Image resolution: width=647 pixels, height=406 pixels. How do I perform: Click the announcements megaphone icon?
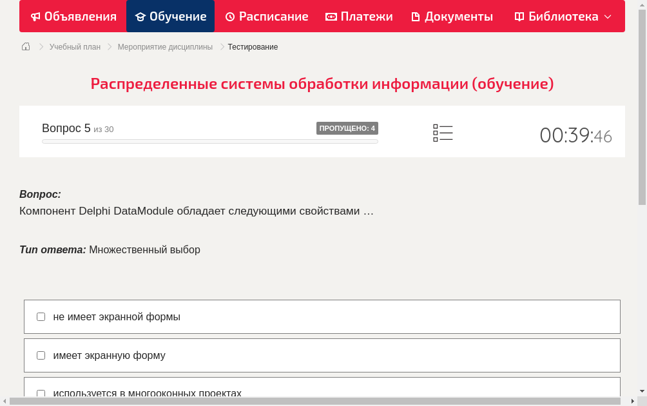(x=35, y=16)
